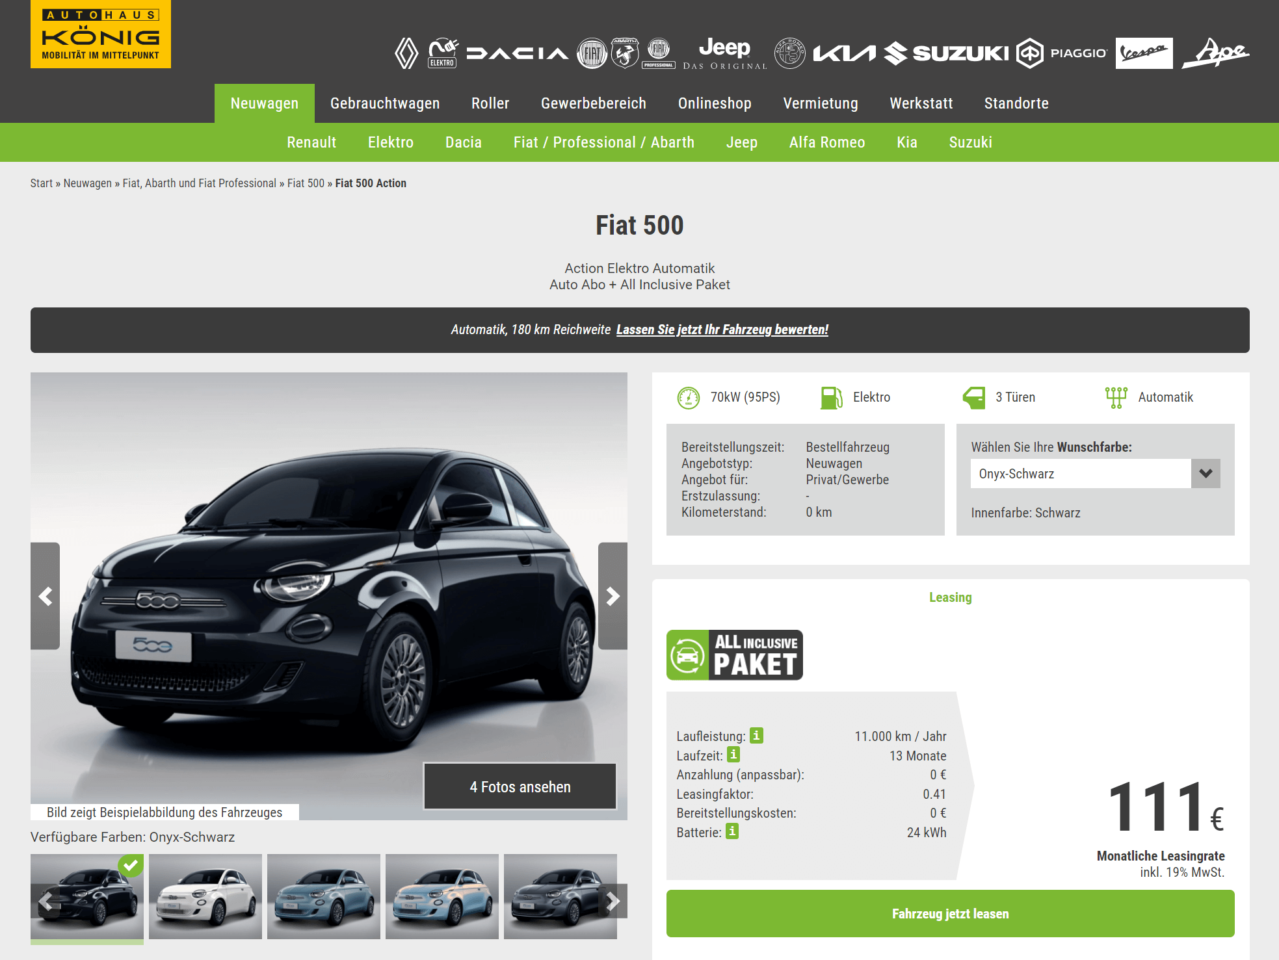Viewport: 1279px width, 960px height.
Task: Open the Renault brand logo
Action: click(x=407, y=53)
